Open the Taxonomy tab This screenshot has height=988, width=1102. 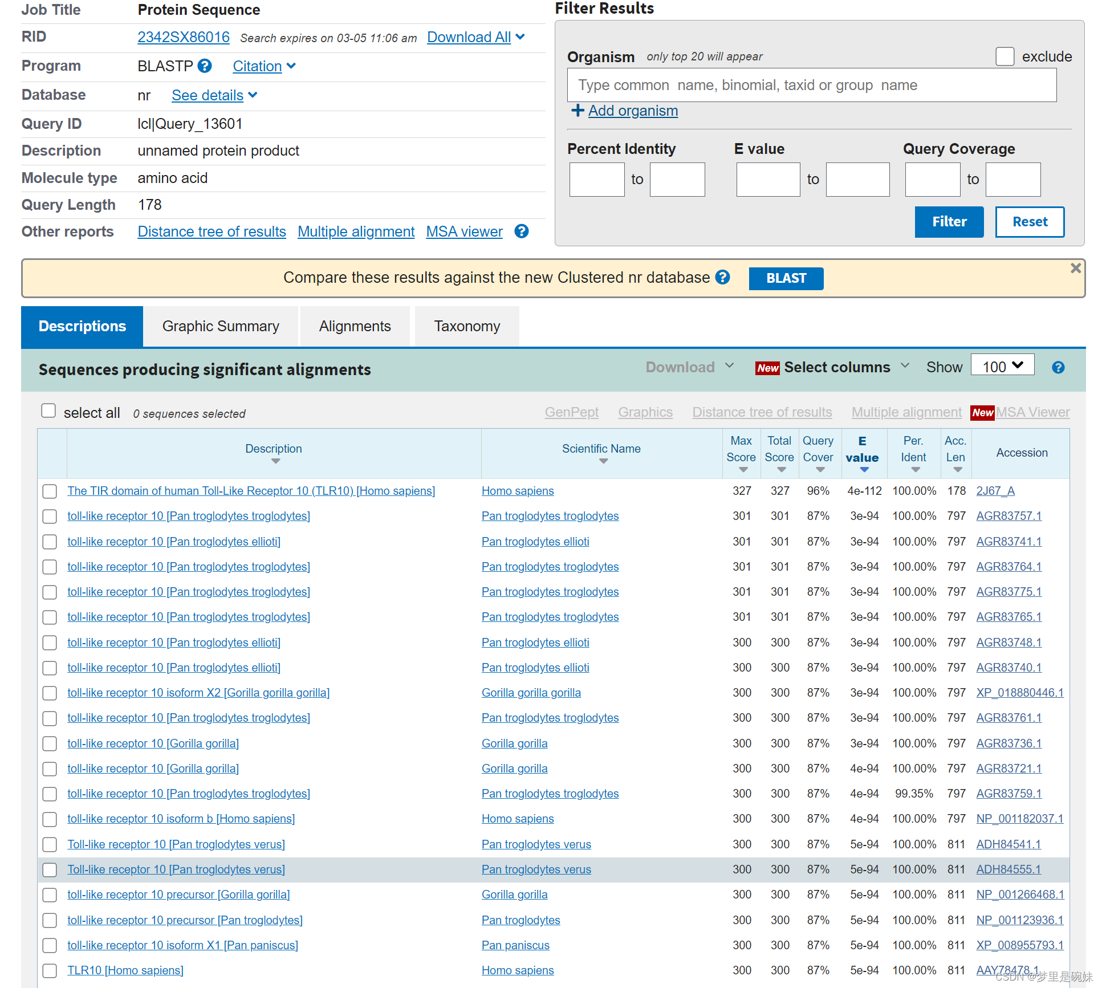click(x=466, y=327)
